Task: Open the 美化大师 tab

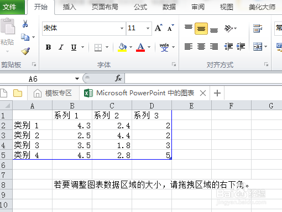Action: pyautogui.click(x=262, y=7)
